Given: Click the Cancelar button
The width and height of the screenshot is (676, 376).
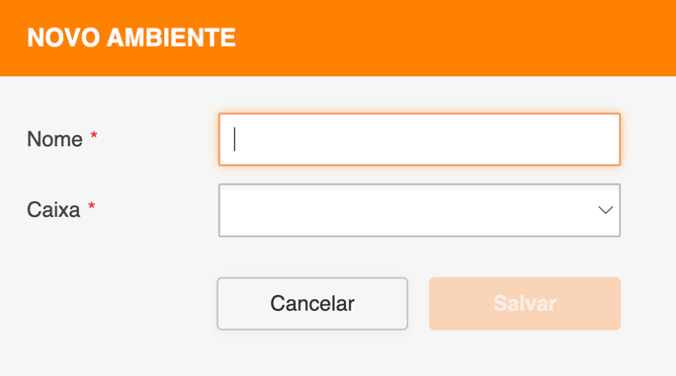Looking at the screenshot, I should pyautogui.click(x=312, y=304).
